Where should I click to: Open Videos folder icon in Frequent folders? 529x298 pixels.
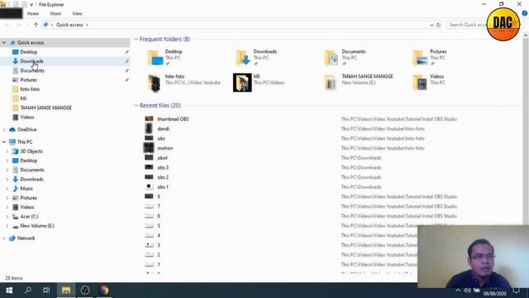(x=420, y=83)
